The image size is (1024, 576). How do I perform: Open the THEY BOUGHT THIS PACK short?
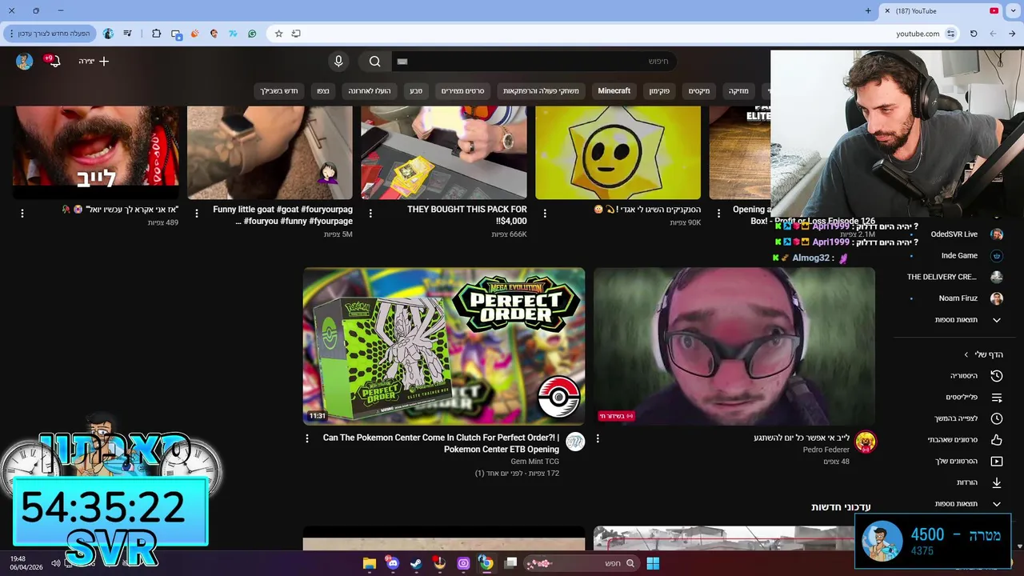[444, 152]
